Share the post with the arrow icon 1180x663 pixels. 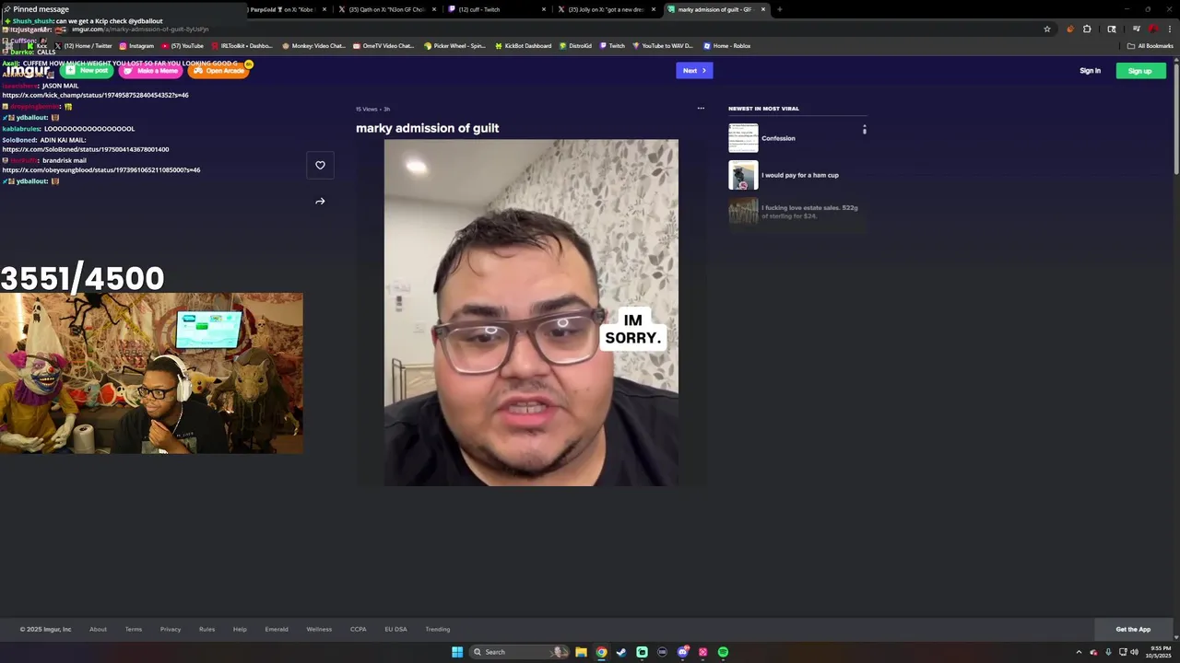(320, 201)
